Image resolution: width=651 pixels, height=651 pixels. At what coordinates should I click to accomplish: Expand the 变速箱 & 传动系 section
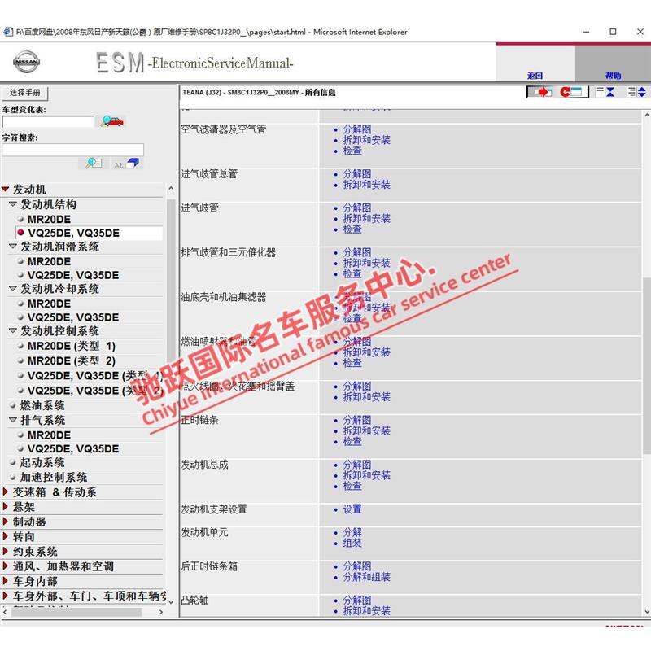click(6, 492)
